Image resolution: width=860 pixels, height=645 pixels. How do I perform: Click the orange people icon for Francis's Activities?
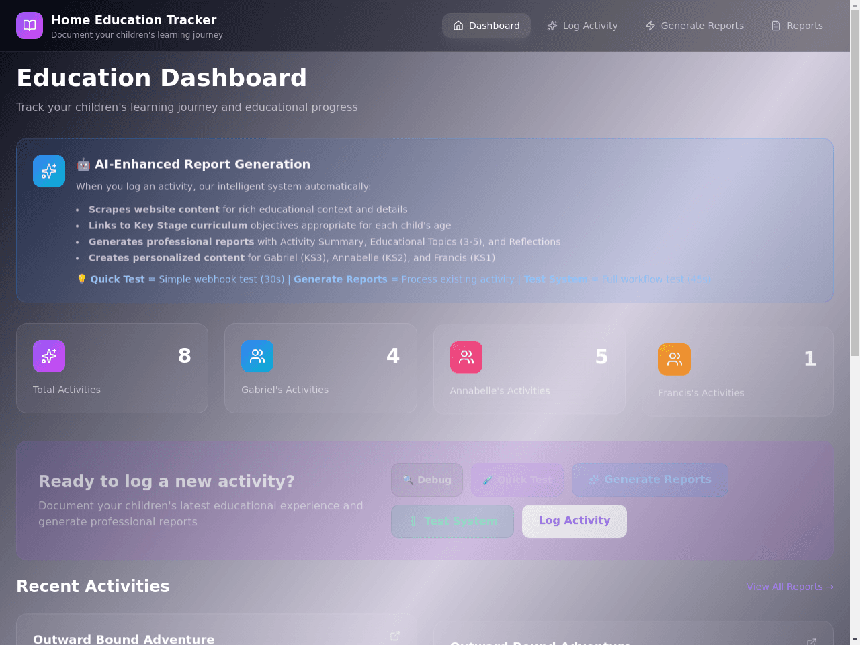pos(675,359)
